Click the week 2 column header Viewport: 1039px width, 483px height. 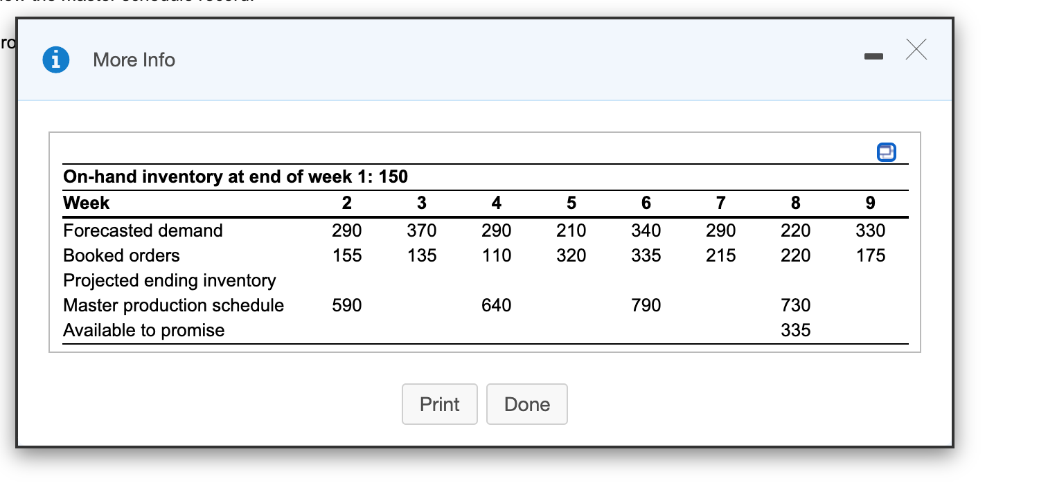[x=346, y=203]
